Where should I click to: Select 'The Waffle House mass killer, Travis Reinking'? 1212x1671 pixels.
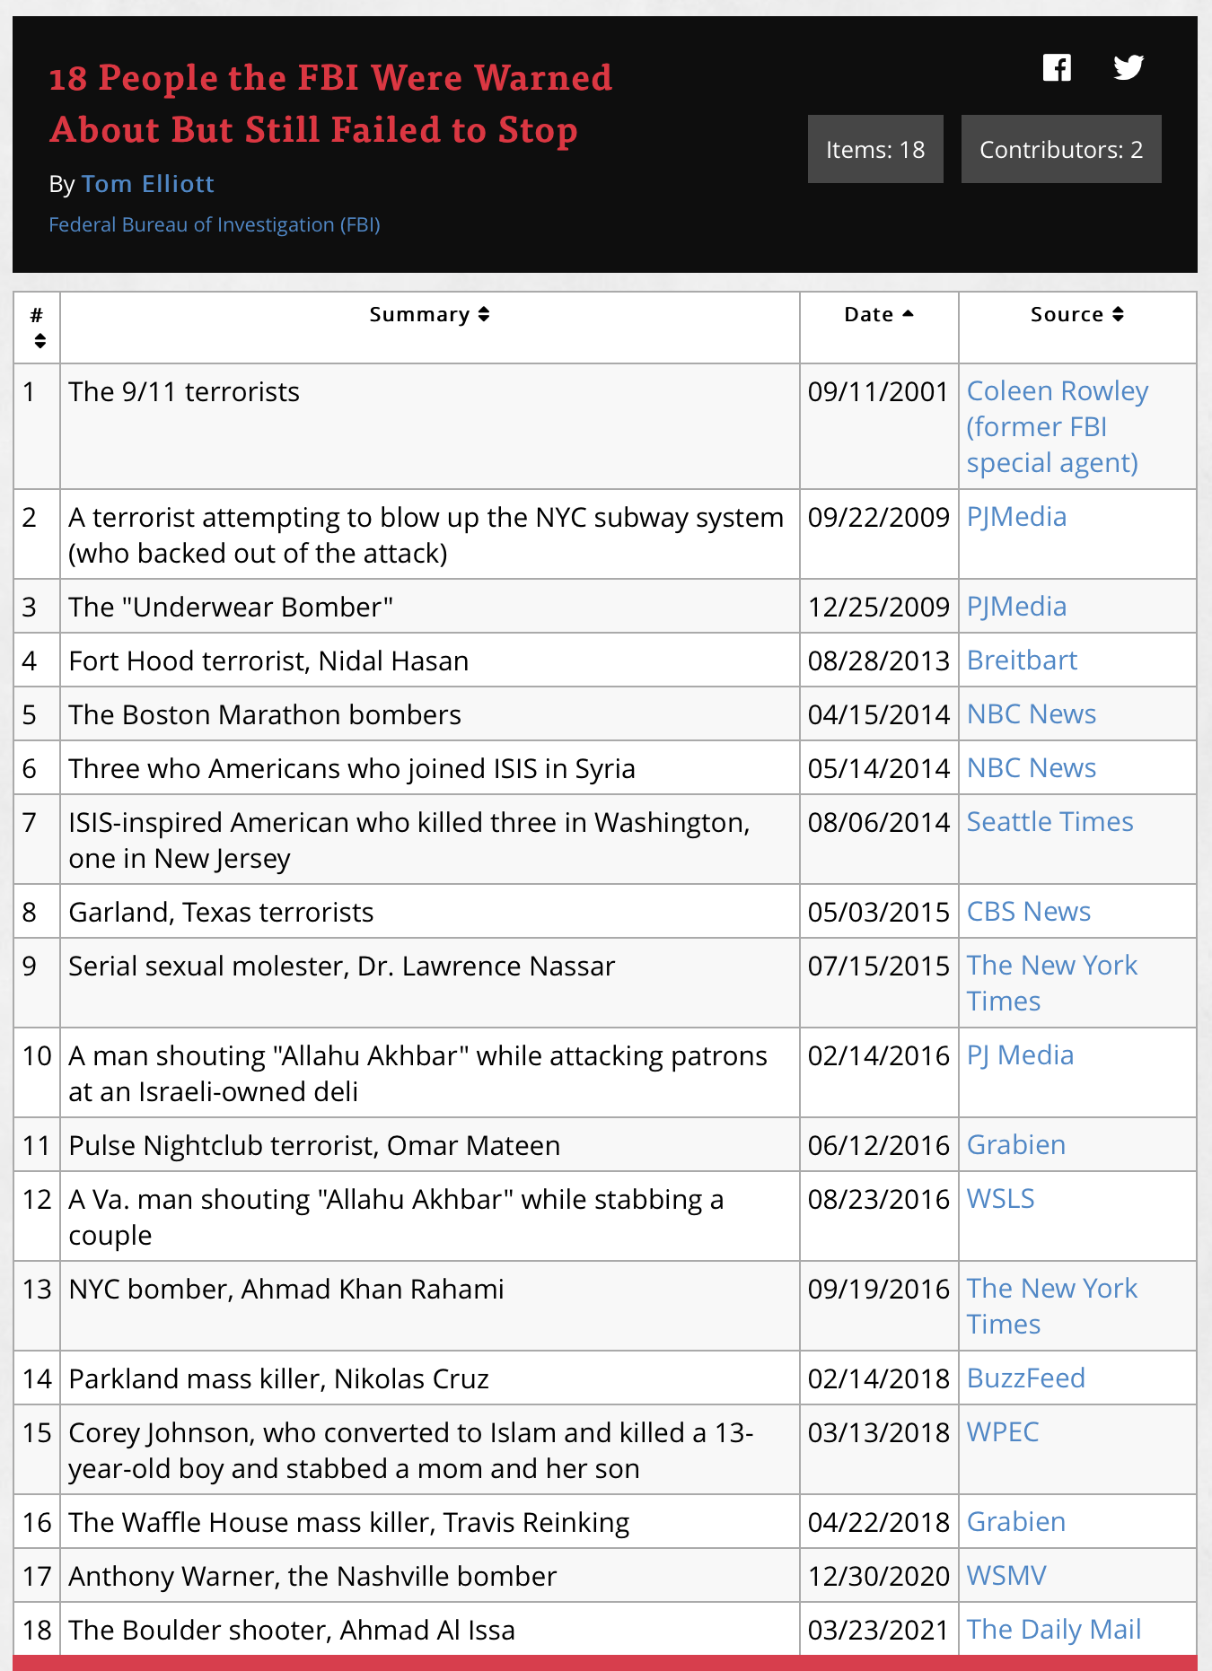coord(349,1523)
